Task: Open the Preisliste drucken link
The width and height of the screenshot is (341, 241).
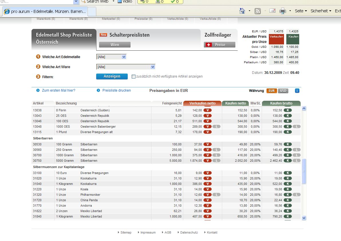Action: pyautogui.click(x=117, y=90)
